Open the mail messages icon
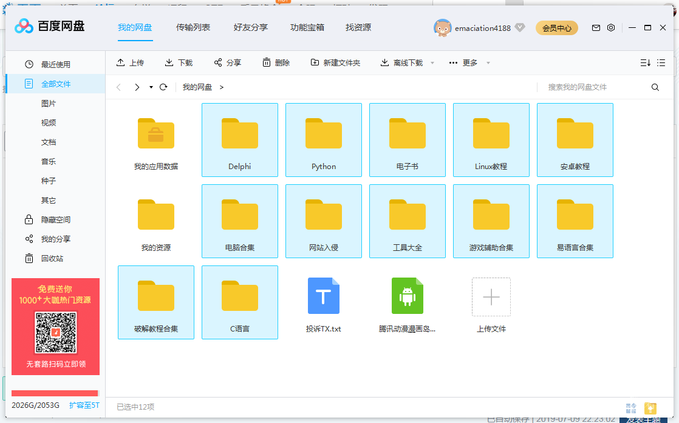The height and width of the screenshot is (423, 679). pos(596,28)
